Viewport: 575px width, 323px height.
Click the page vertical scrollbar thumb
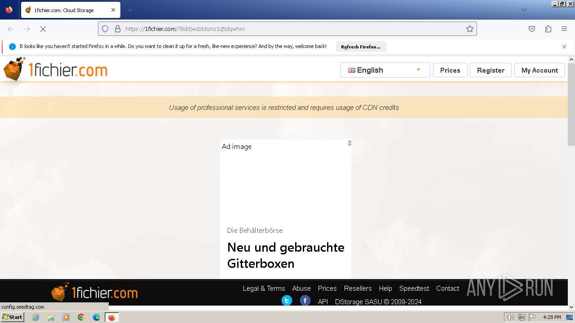571,104
